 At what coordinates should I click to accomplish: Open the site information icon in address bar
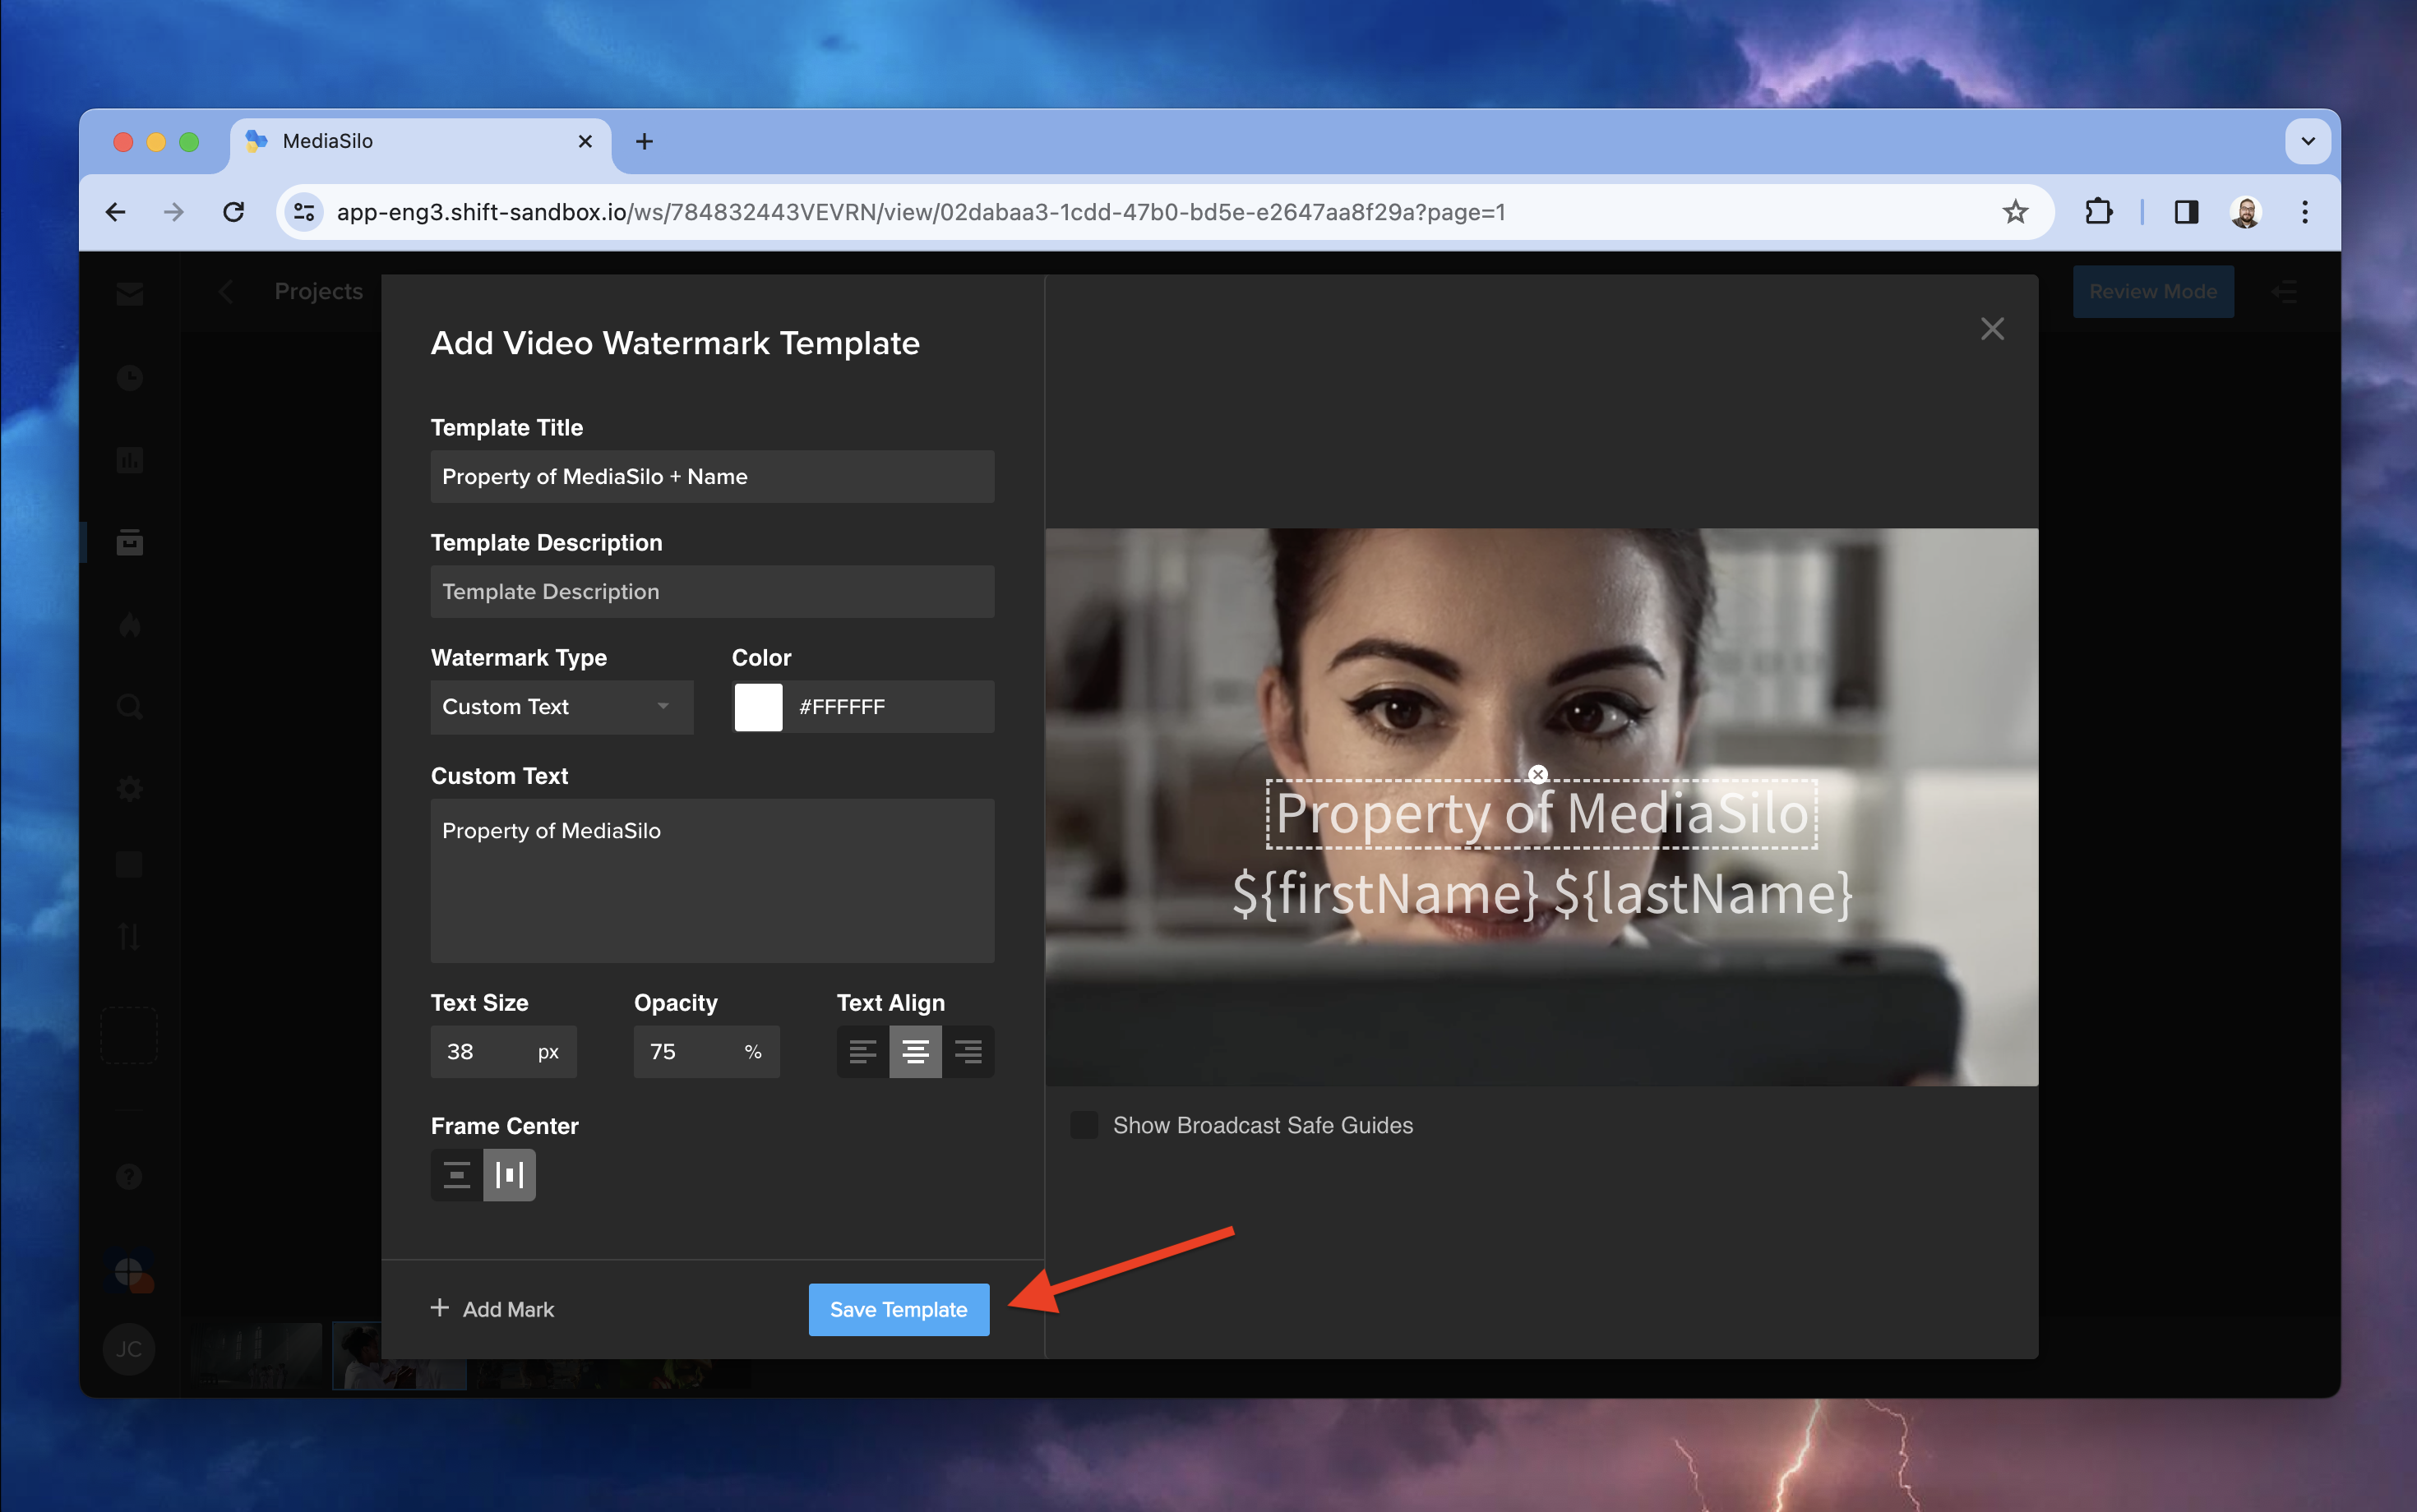point(304,212)
